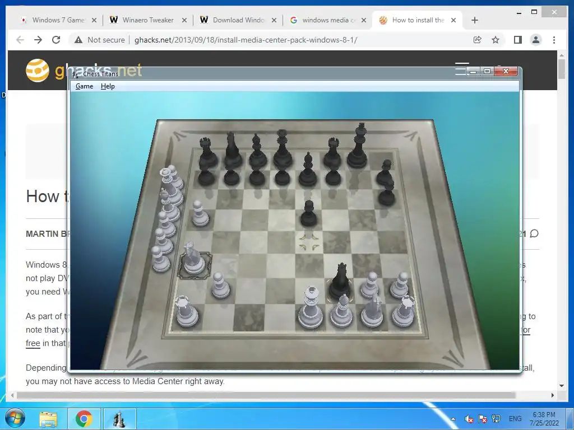Open a new Chrome tab
Screen dimensions: 574x430
(475, 20)
